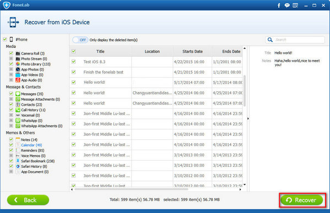Screen dimensions: 330x213
Task: Select the Messages green bubble icon
Action: 18,94
